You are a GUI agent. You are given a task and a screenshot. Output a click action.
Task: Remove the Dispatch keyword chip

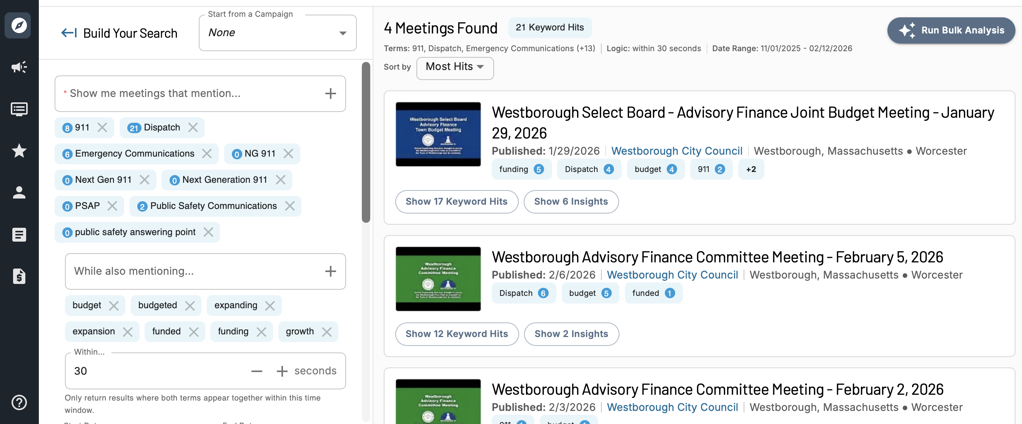pos(193,127)
